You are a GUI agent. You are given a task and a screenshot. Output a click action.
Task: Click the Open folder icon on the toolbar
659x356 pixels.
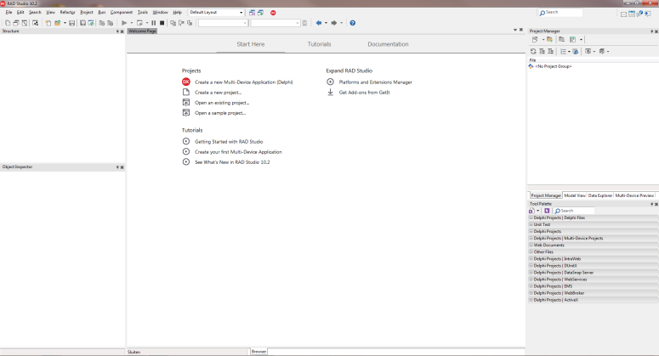tap(58, 23)
